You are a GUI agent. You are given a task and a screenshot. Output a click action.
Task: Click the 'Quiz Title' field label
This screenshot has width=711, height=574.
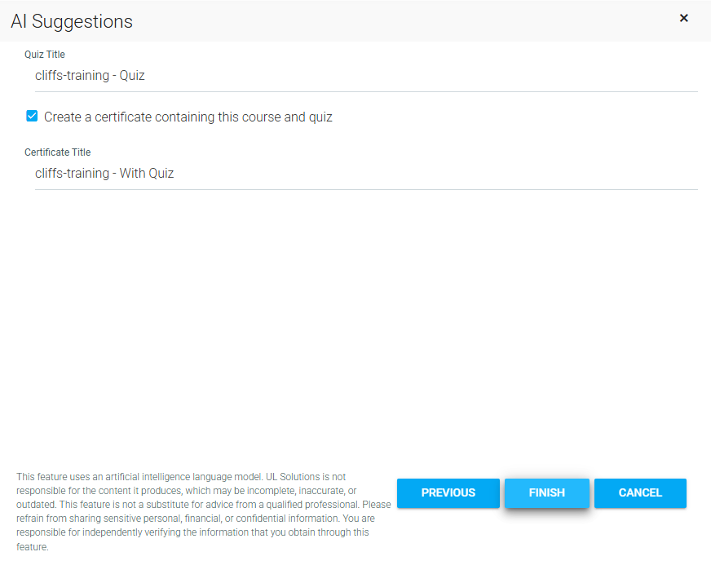pos(45,55)
